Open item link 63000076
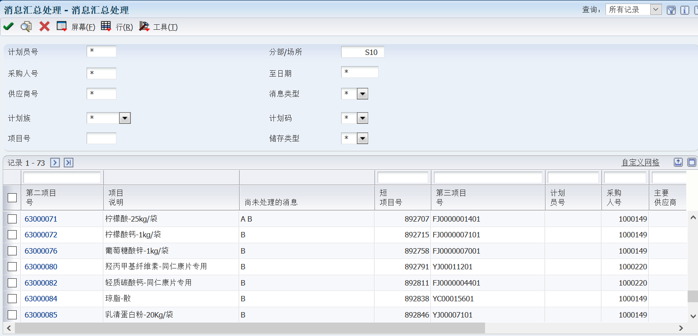 [x=41, y=251]
